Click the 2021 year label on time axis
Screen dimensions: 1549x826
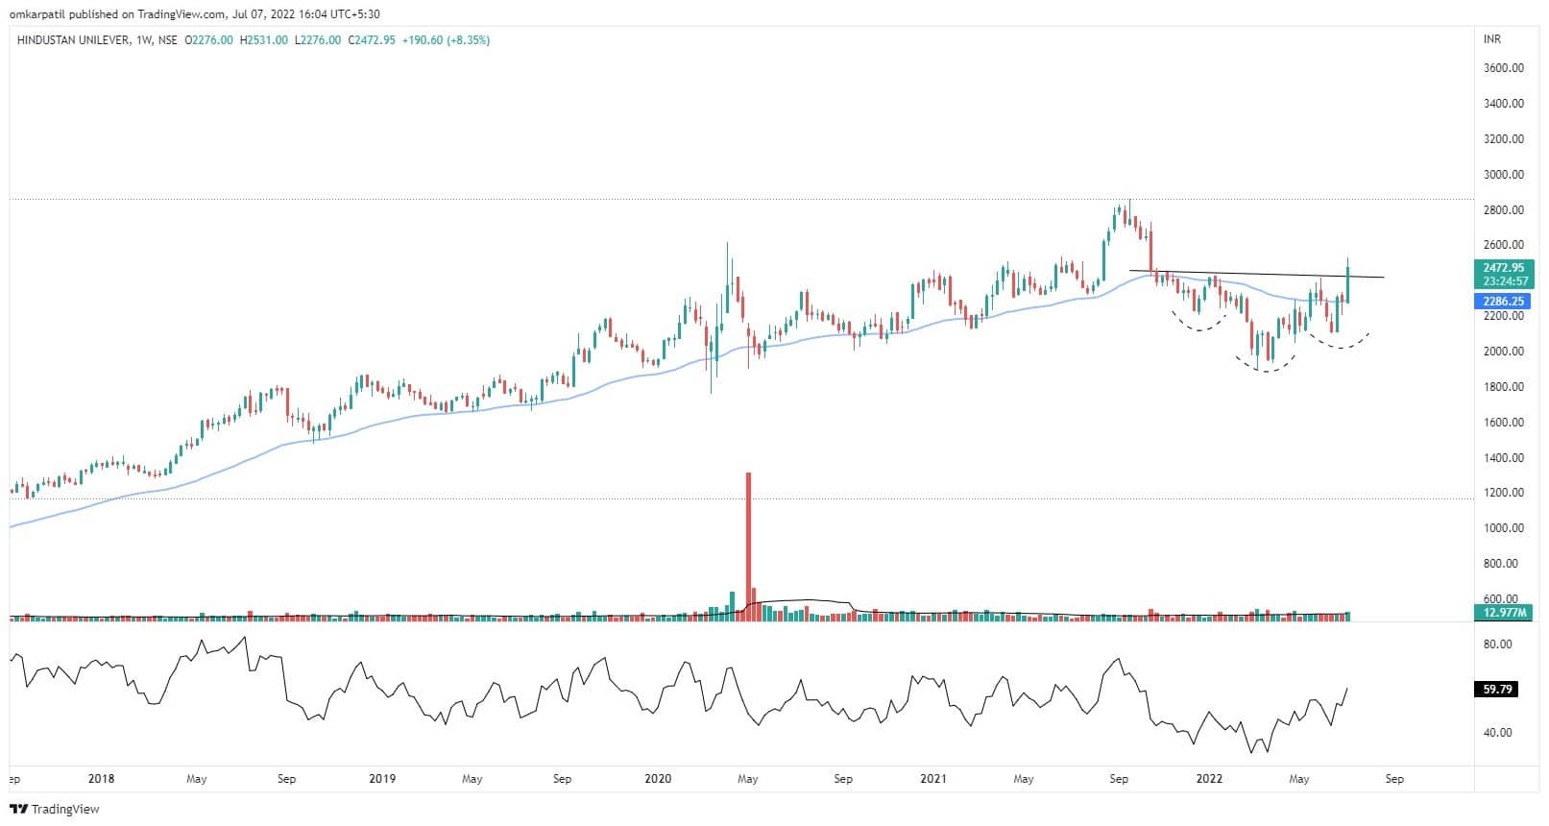pos(933,779)
